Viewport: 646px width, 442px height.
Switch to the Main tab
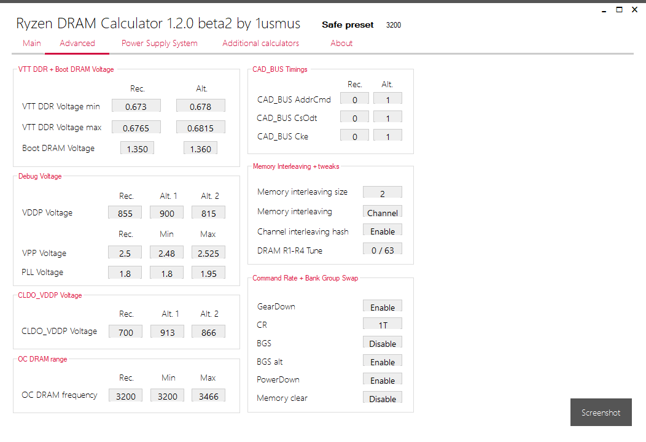pyautogui.click(x=32, y=43)
